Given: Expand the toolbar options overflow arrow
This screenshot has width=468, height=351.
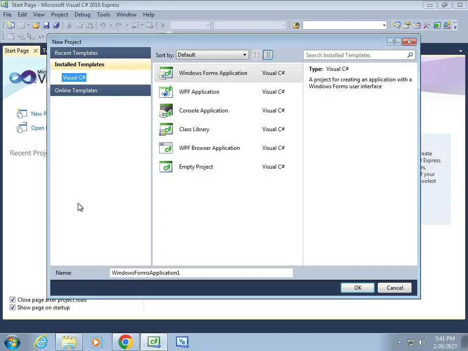Looking at the screenshot, I should tap(456, 26).
